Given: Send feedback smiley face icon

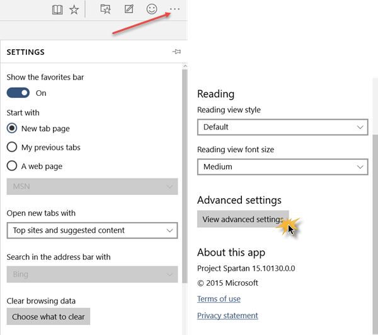Looking at the screenshot, I should [152, 9].
